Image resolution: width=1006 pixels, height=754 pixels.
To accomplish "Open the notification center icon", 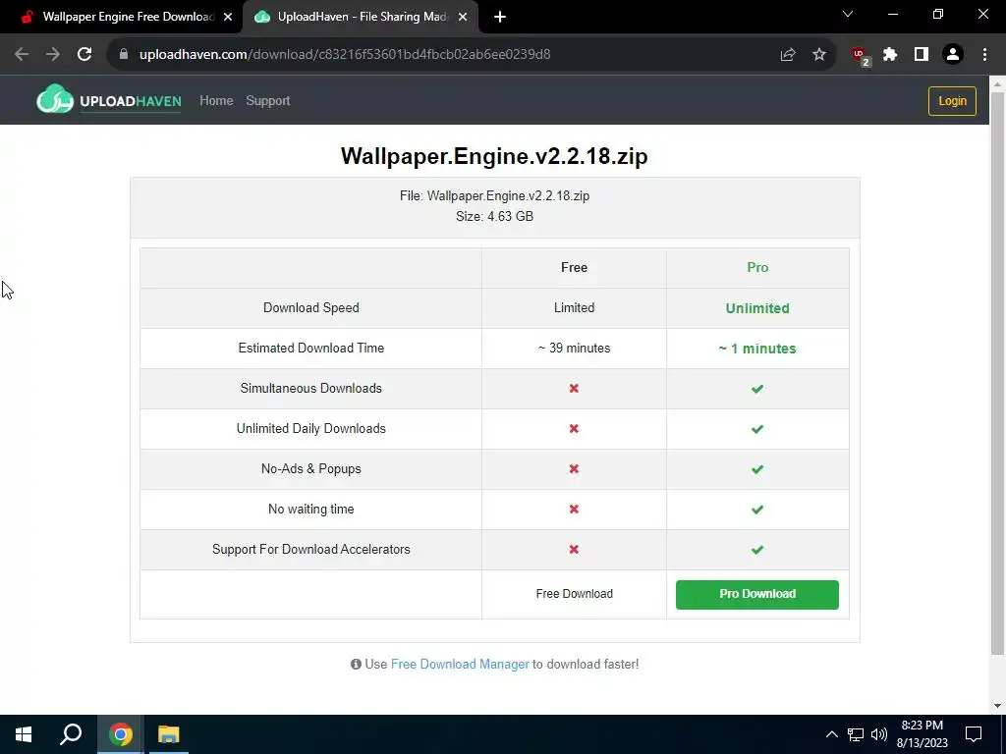I will [x=974, y=734].
